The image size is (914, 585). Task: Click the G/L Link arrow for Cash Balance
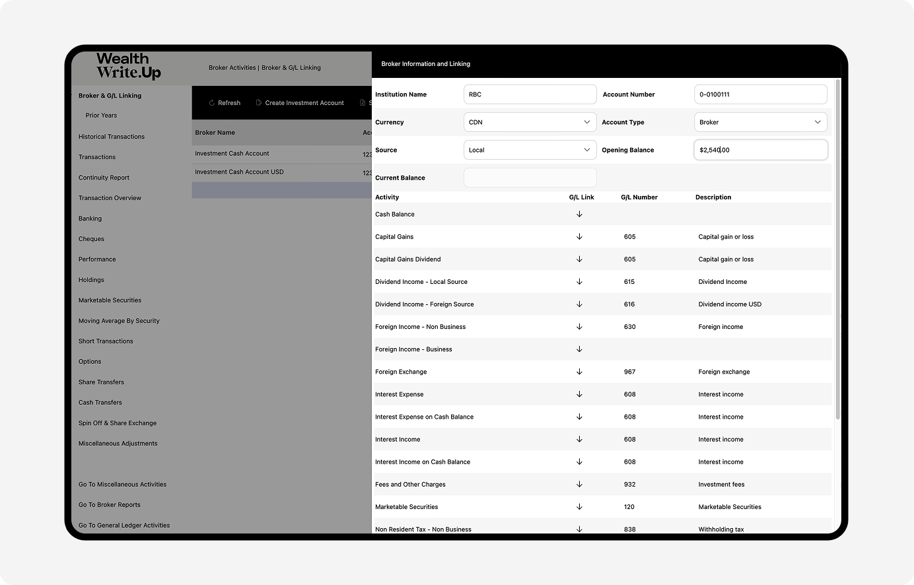click(579, 214)
